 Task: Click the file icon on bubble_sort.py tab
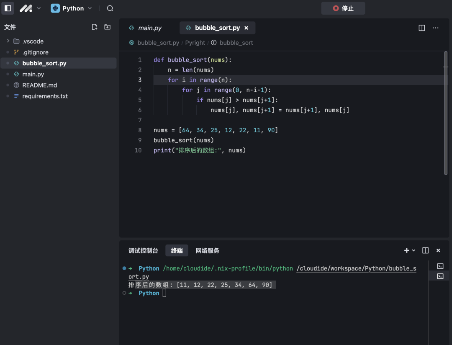(188, 28)
